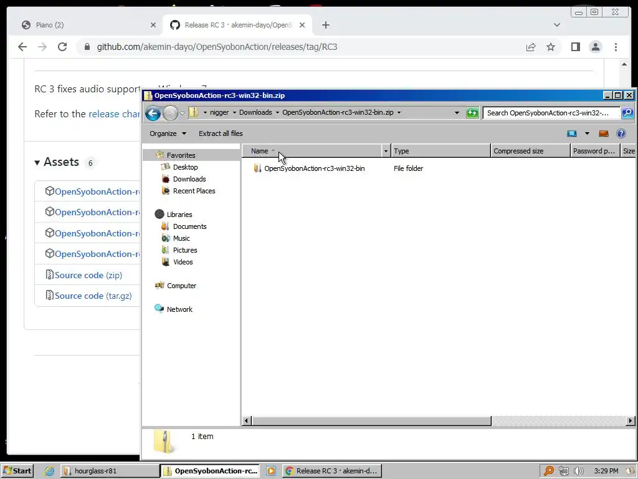This screenshot has width=638, height=479.
Task: Select Libraries in the navigation pane
Action: pos(179,215)
